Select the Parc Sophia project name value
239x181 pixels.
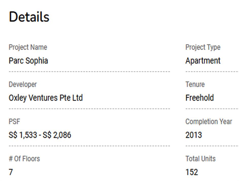click(28, 61)
